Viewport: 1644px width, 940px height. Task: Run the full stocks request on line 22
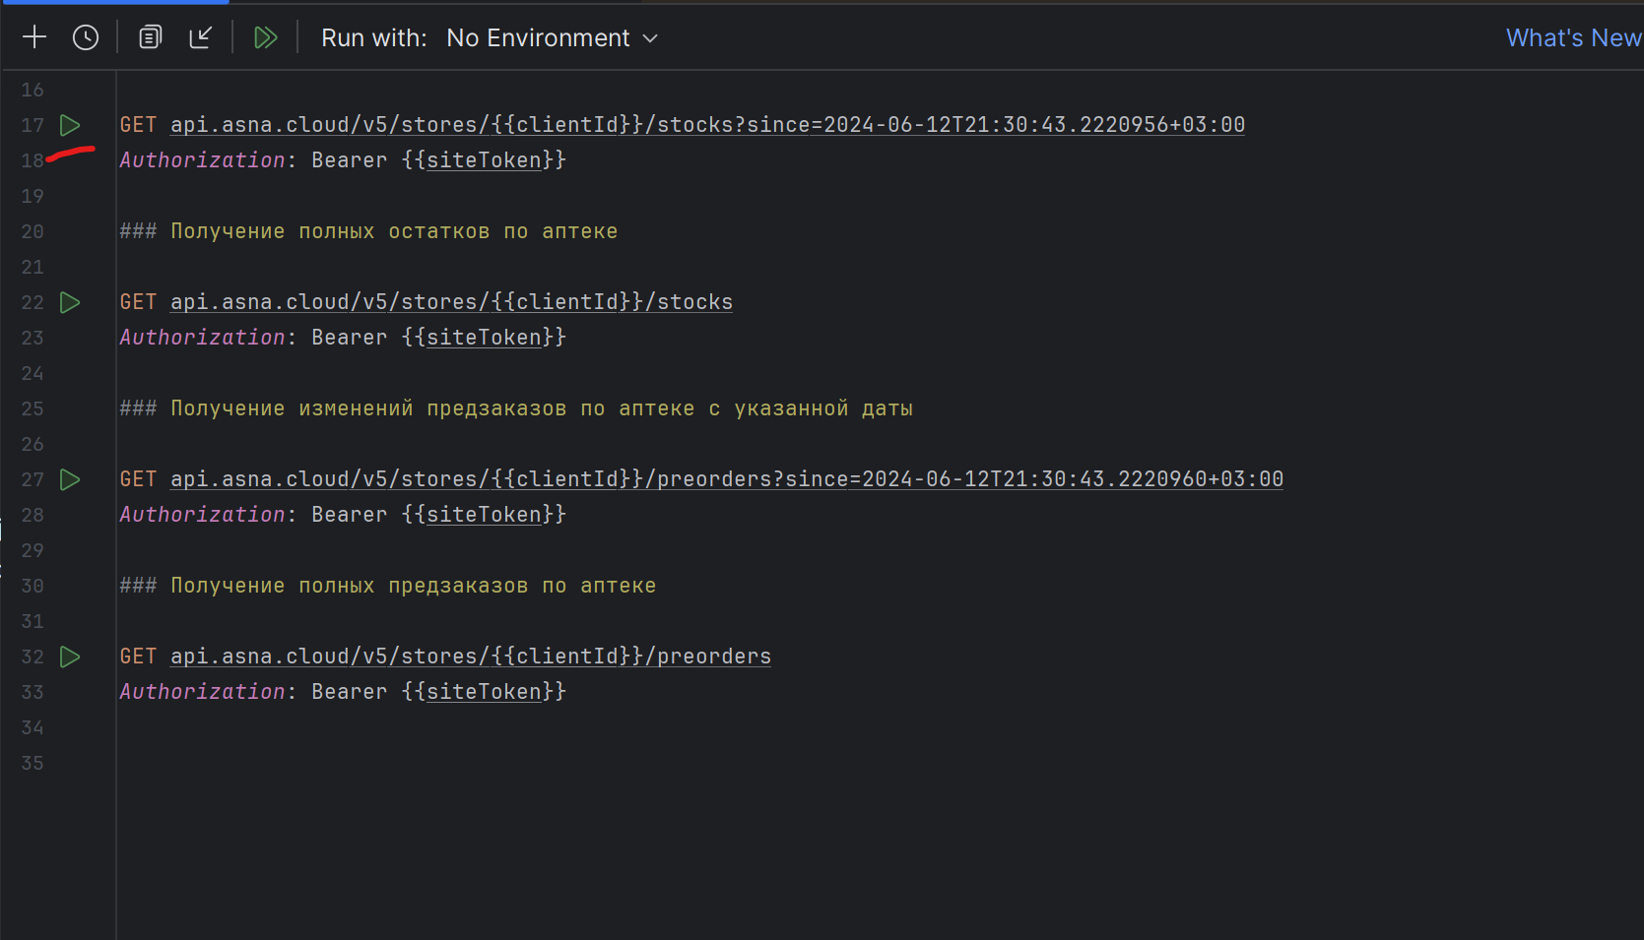(70, 302)
